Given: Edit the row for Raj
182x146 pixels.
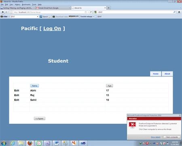Looking at the screenshot, I should 17,95.
